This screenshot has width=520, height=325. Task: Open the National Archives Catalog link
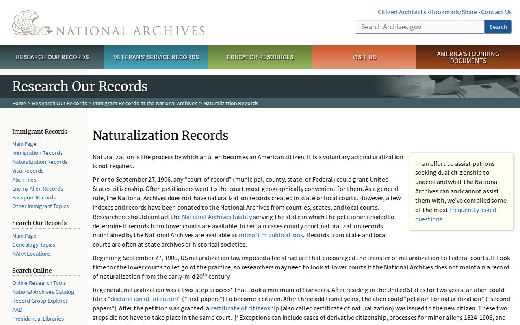[43, 292]
